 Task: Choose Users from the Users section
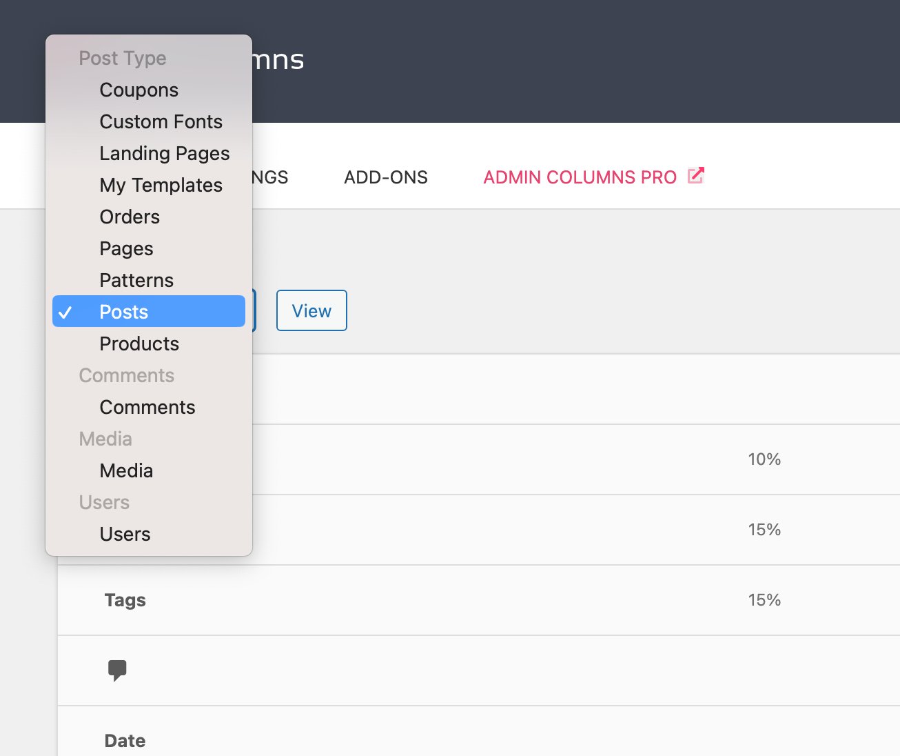pos(125,534)
